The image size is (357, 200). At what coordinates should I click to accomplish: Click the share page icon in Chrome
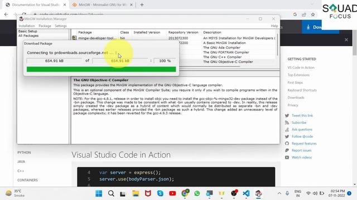304,14
